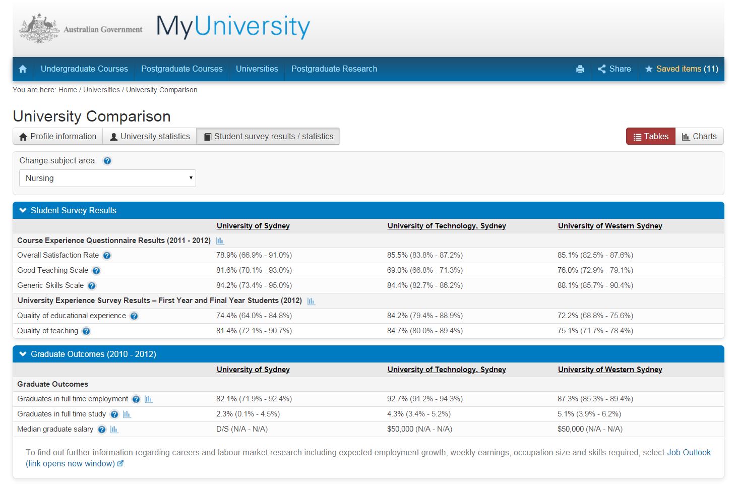738x484 pixels.
Task: Click the MyUniversity logo
Action: click(233, 26)
